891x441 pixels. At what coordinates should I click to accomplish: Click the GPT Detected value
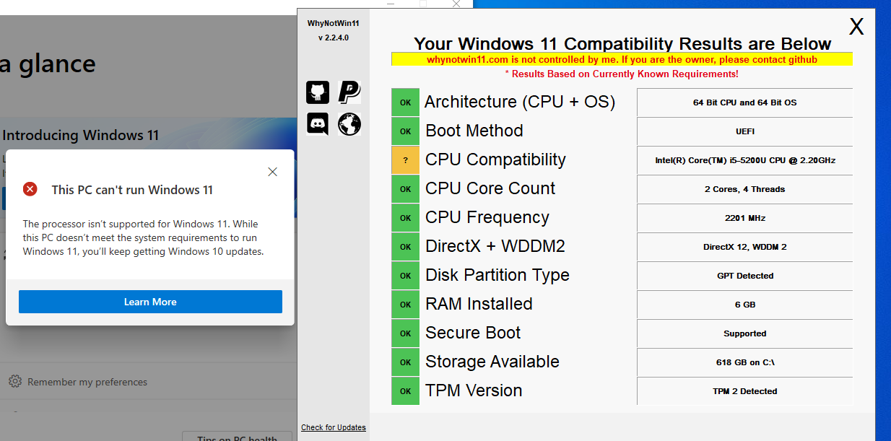click(x=745, y=276)
